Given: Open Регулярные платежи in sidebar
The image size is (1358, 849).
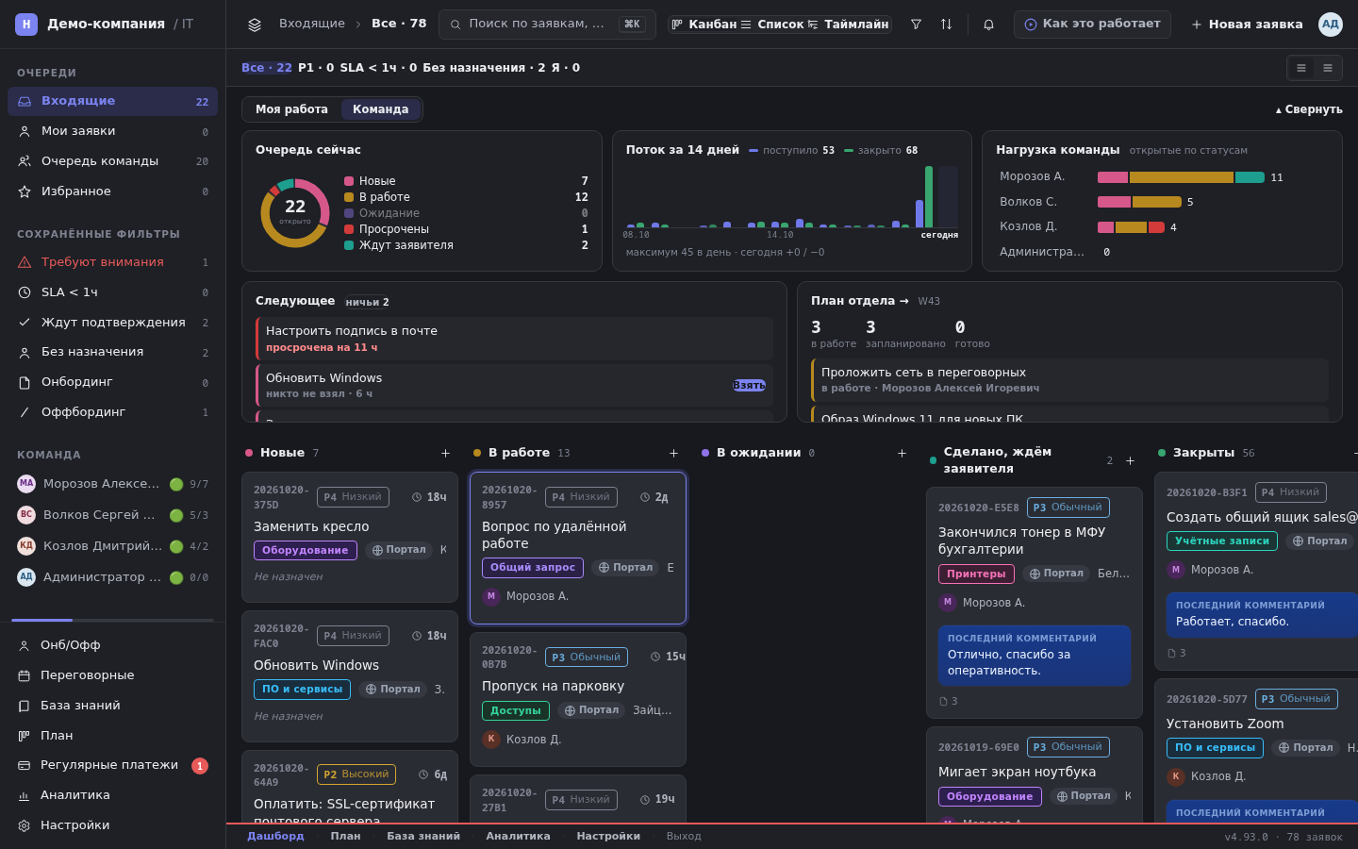Looking at the screenshot, I should tap(112, 765).
